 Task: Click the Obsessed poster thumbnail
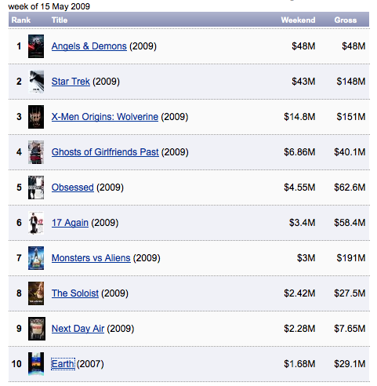(x=36, y=188)
